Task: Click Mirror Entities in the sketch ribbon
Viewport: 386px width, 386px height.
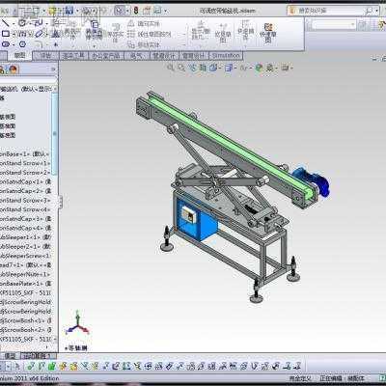Action: tap(144, 23)
